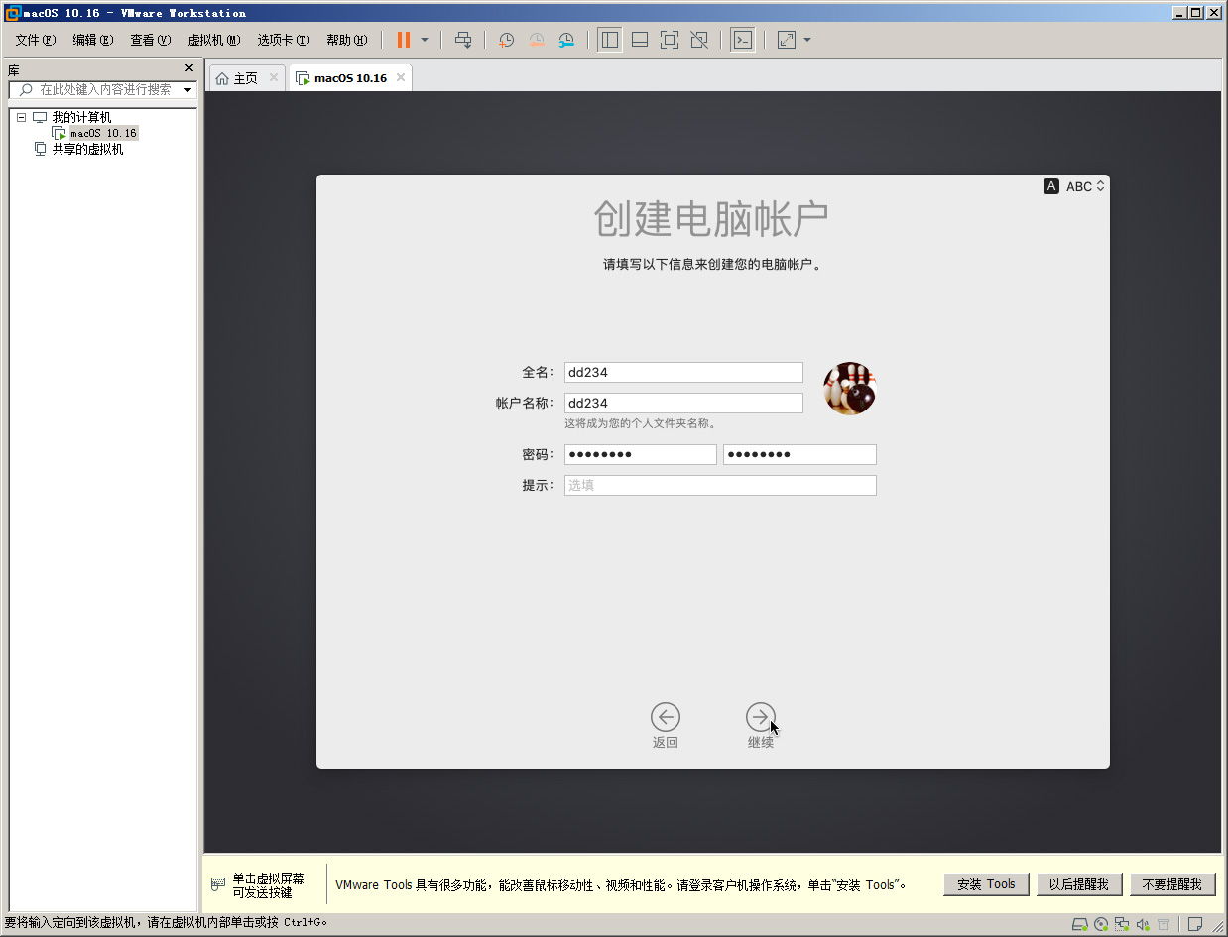The height and width of the screenshot is (937, 1228).
Task: Open the 虚拟机 menu
Action: pyautogui.click(x=214, y=40)
